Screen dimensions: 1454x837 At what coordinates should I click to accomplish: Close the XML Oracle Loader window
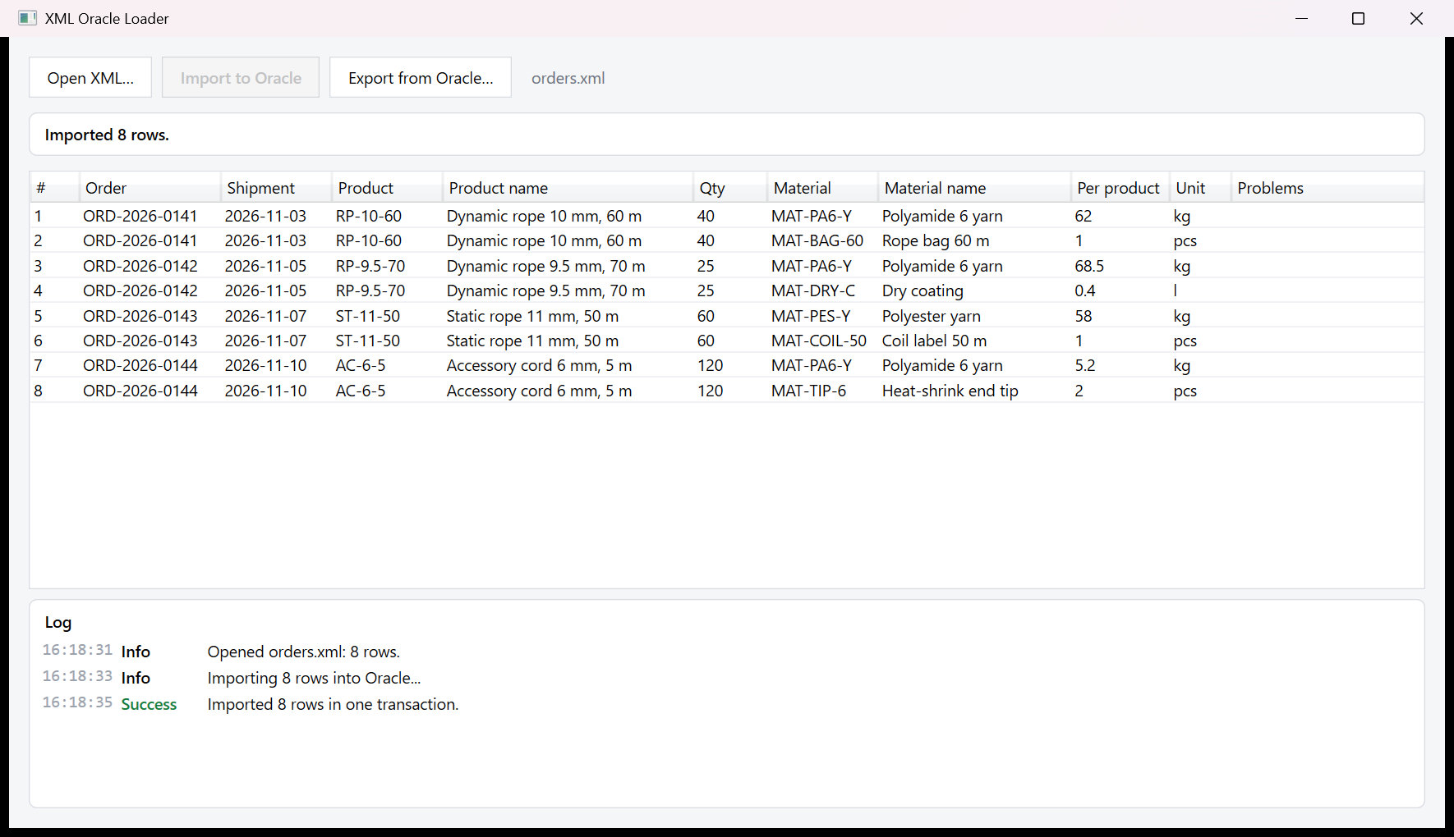pyautogui.click(x=1416, y=18)
